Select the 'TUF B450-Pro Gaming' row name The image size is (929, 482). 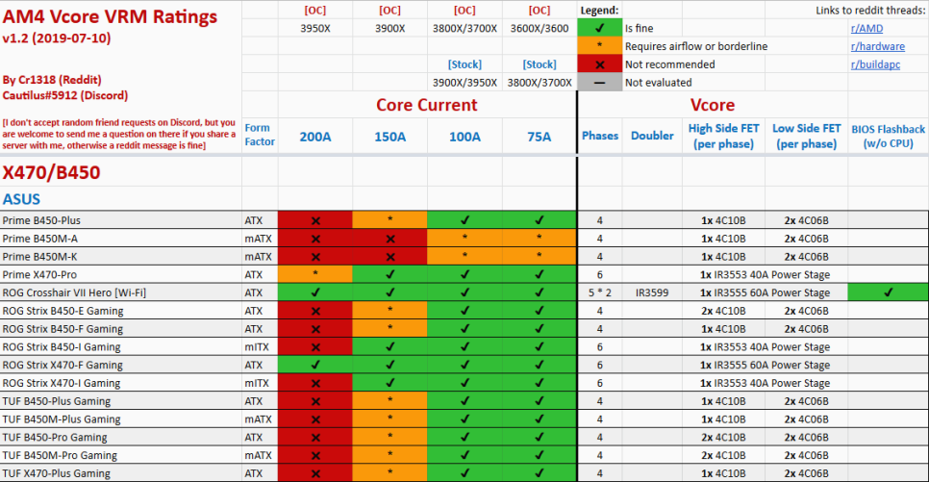point(55,438)
